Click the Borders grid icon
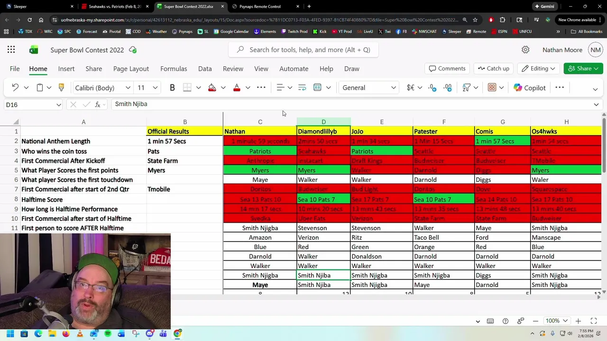This screenshot has width=607, height=341. (x=187, y=88)
